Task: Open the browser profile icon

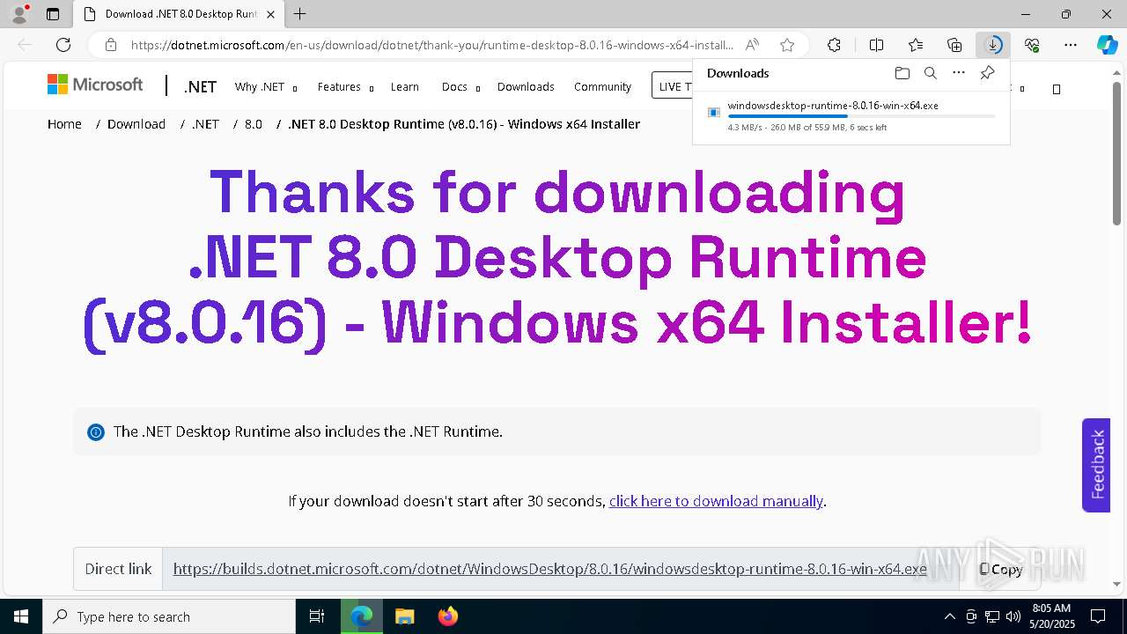Action: click(x=19, y=14)
